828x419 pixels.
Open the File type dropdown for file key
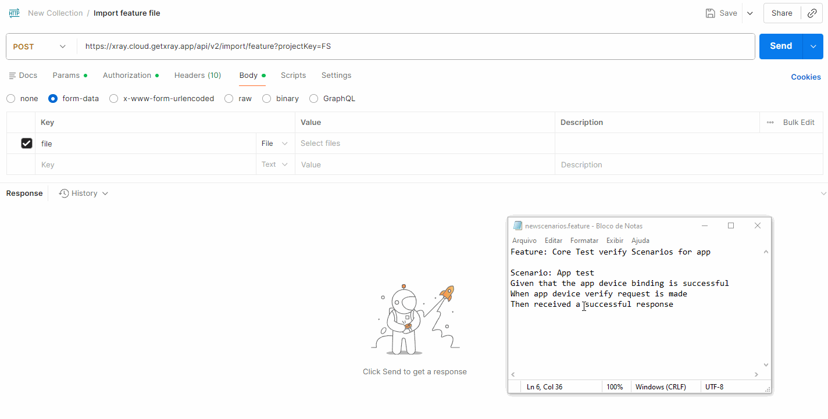[275, 144]
